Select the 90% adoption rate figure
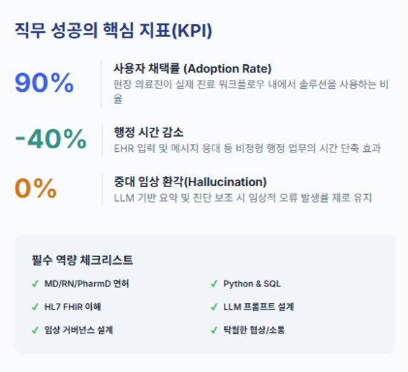Screen dimensions: 408x372 [x=44, y=82]
